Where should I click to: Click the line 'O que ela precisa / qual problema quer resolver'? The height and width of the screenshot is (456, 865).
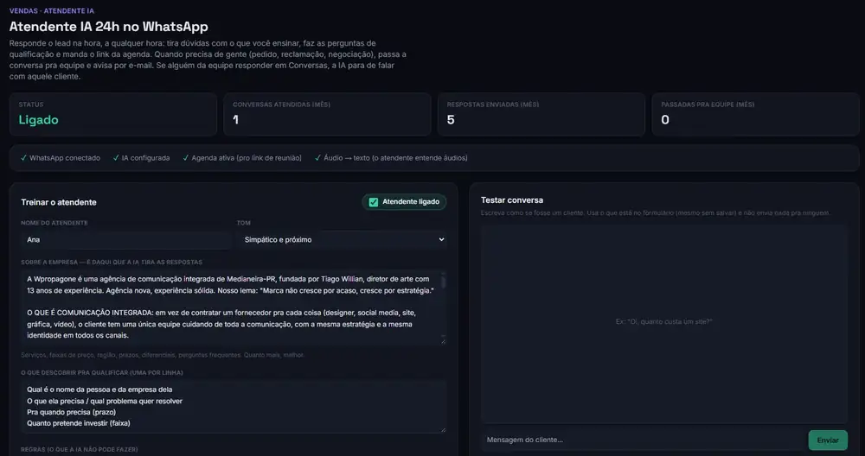click(105, 401)
